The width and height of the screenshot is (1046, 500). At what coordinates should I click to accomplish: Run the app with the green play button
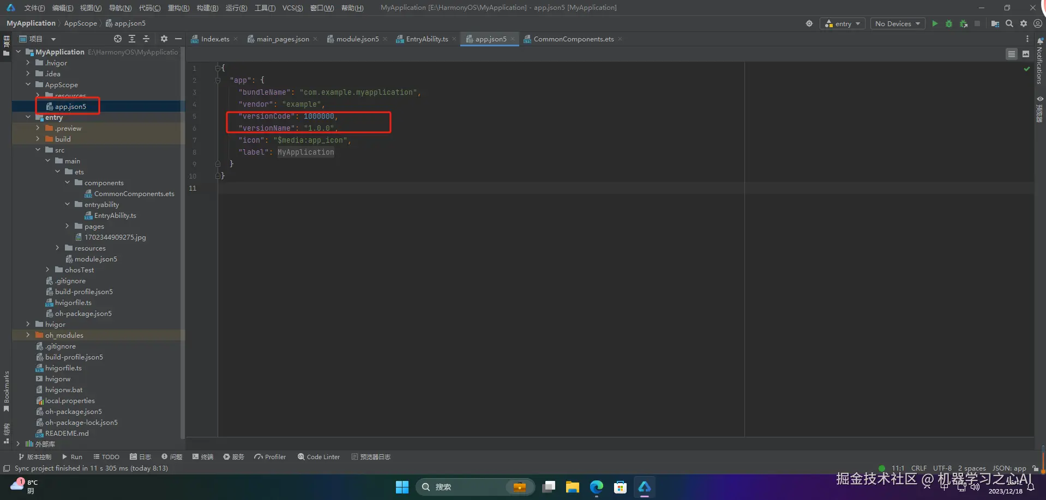[x=935, y=23]
